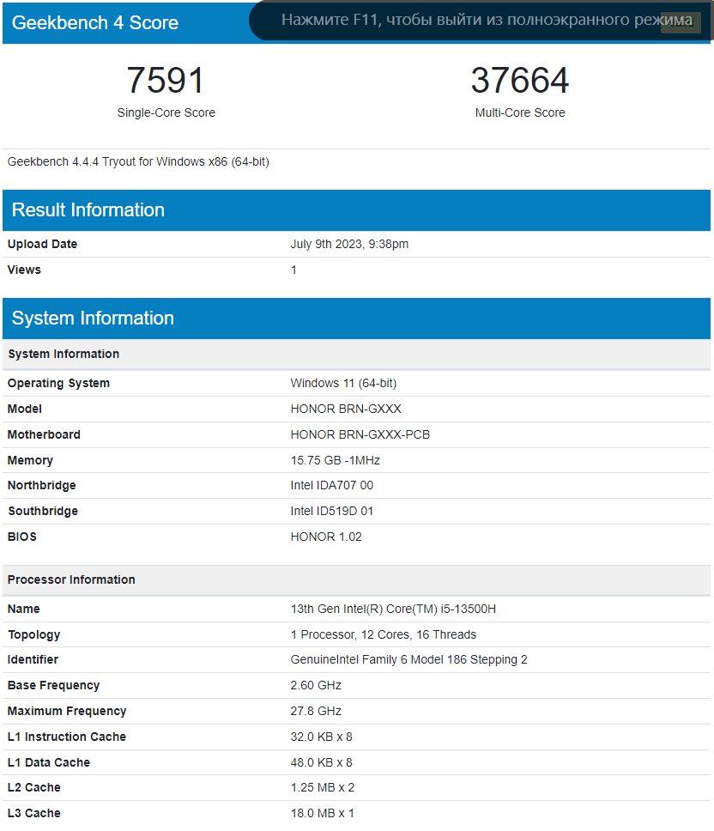Click the HONOR BRN-GXXX model value
The width and height of the screenshot is (714, 831).
(x=346, y=409)
